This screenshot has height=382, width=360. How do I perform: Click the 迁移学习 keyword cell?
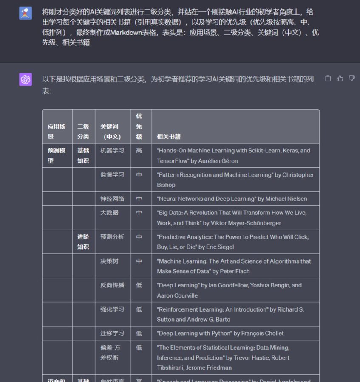(x=111, y=333)
